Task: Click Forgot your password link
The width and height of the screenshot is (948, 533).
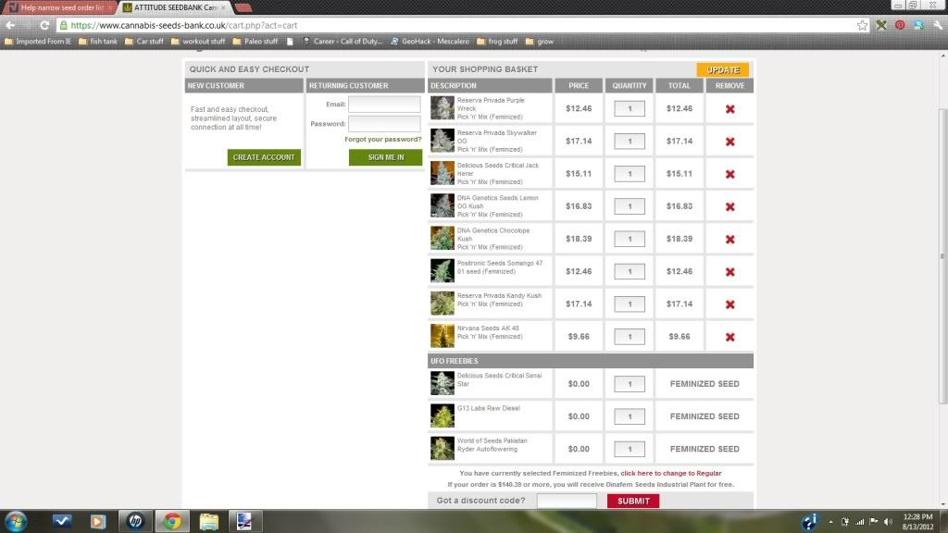Action: (x=382, y=140)
